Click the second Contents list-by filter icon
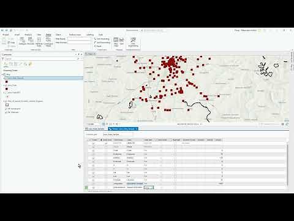Image resolution: width=294 pixels, height=221 pixels. [11, 64]
